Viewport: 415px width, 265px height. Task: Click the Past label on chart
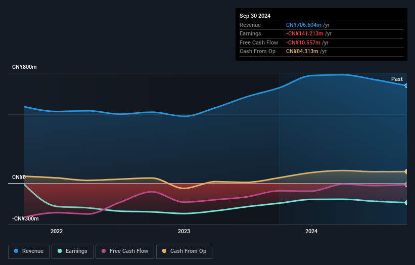click(397, 79)
